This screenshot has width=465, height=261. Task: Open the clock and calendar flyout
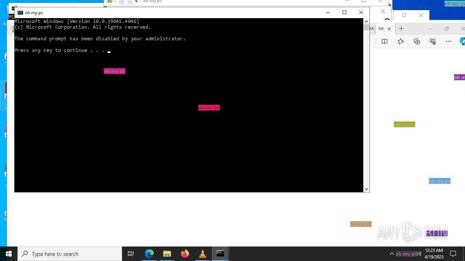(434, 254)
